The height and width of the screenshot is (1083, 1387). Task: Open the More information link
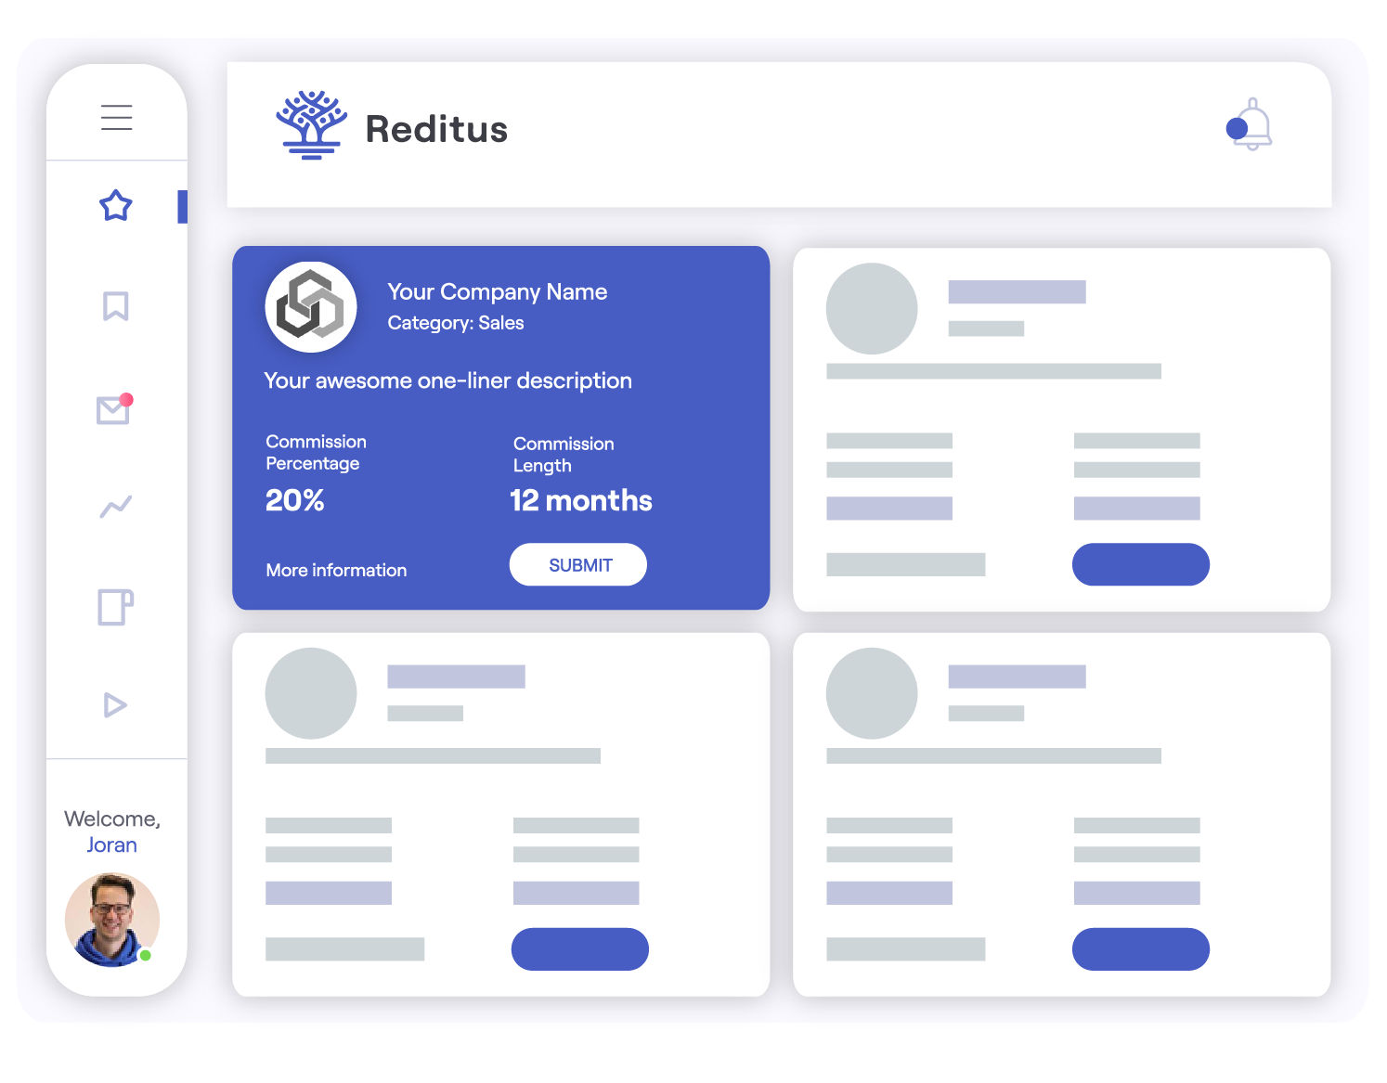[336, 570]
